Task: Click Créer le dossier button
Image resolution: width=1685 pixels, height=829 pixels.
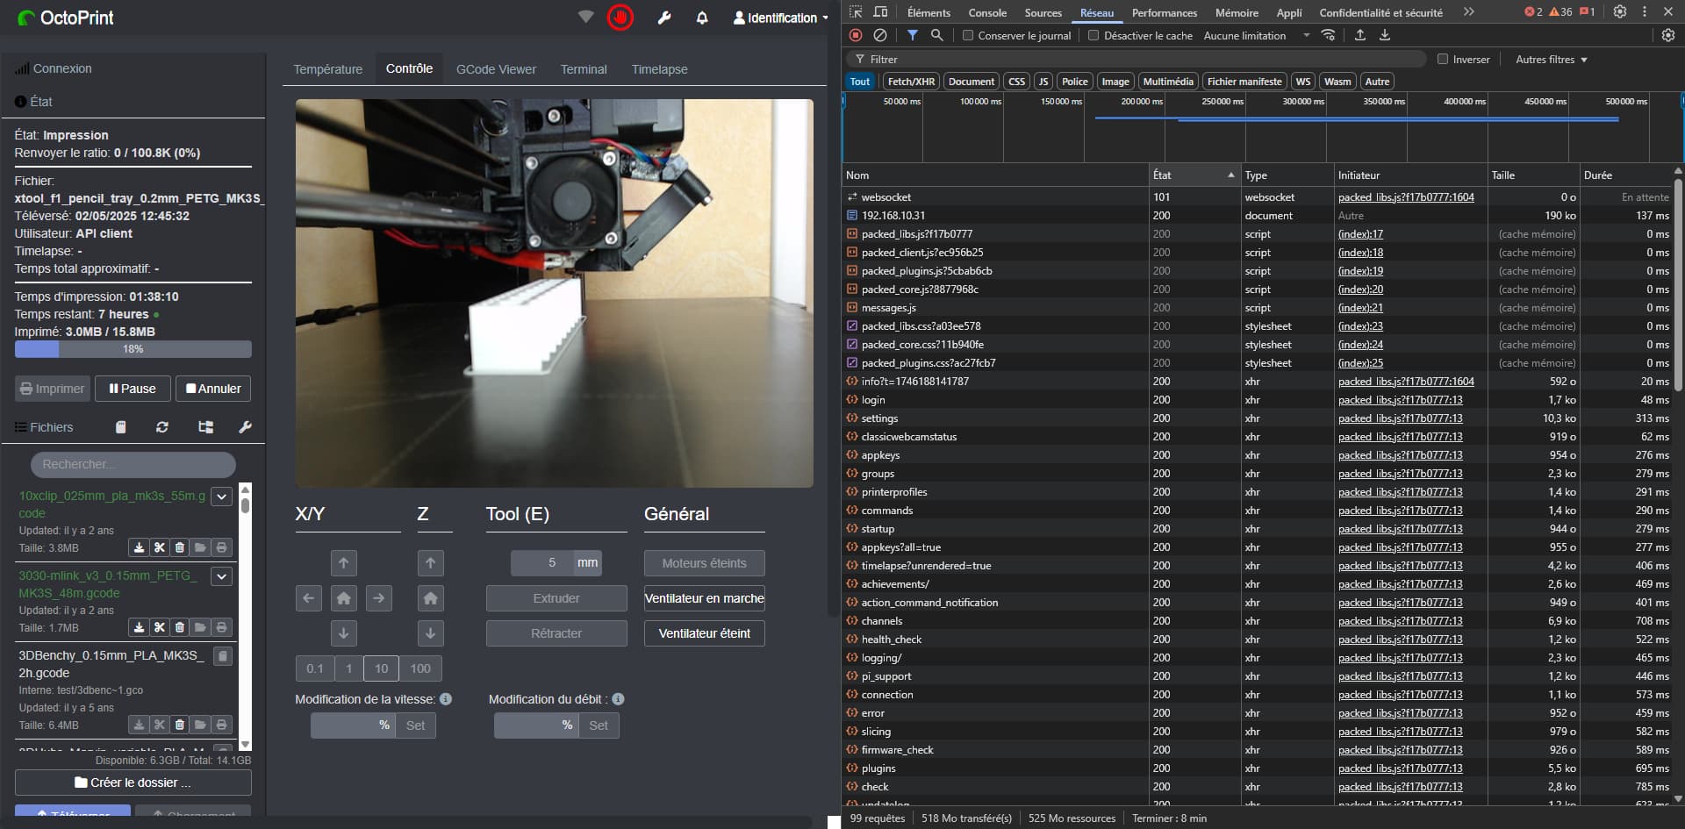Action: pyautogui.click(x=133, y=783)
